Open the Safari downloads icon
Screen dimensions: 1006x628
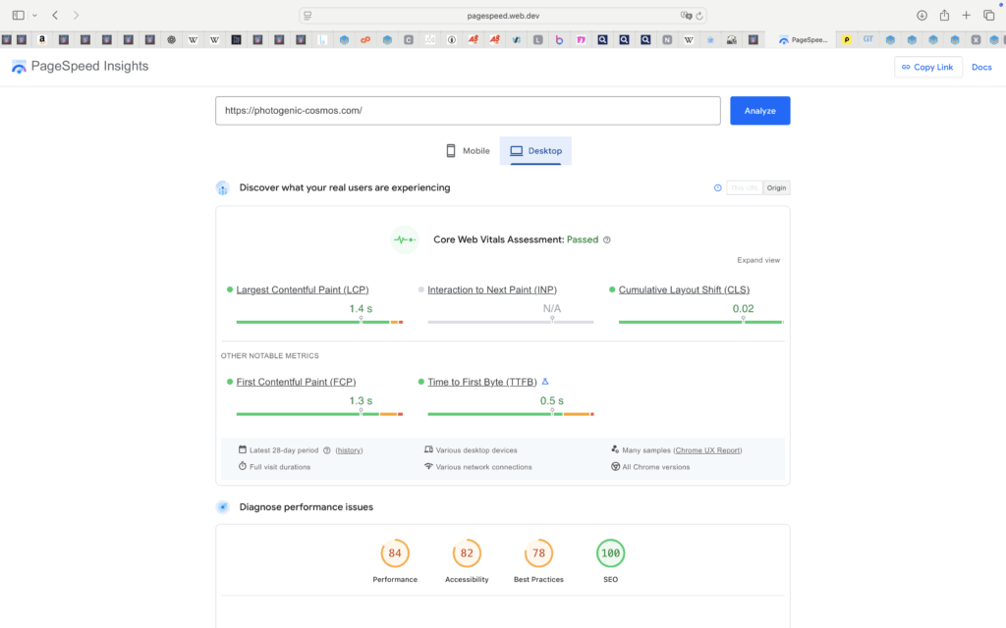pyautogui.click(x=922, y=15)
